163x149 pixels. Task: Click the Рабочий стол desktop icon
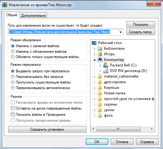click(94, 43)
